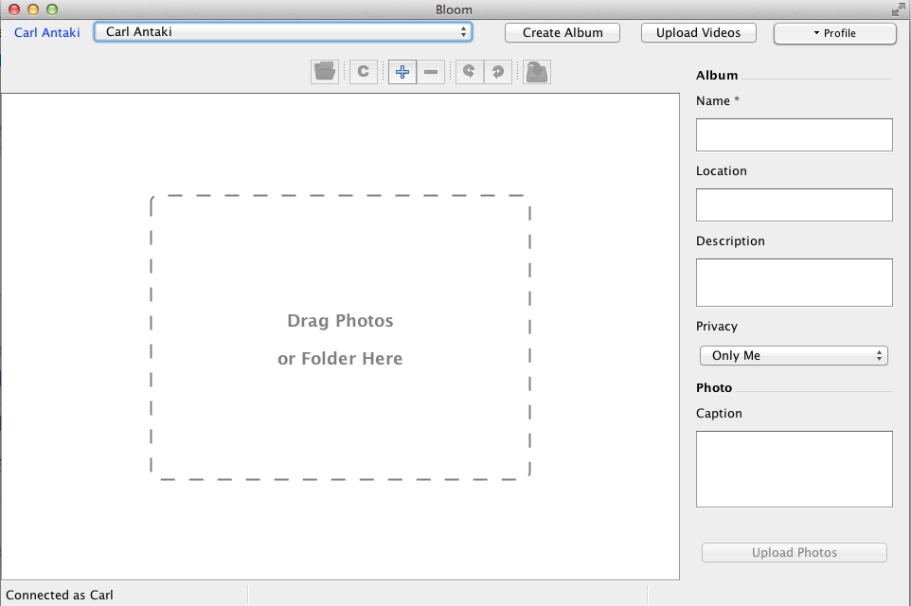This screenshot has height=606, width=911.
Task: Click in the photo Caption text box
Action: point(794,469)
